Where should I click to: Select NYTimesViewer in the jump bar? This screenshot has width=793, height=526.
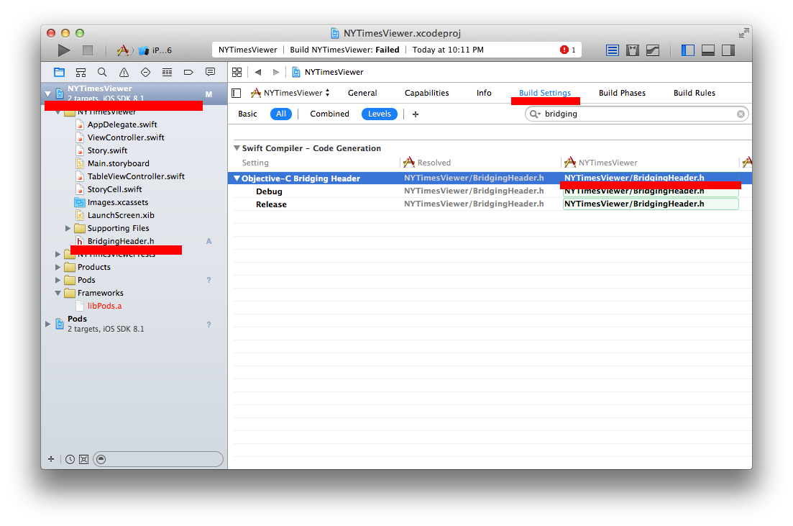[328, 72]
